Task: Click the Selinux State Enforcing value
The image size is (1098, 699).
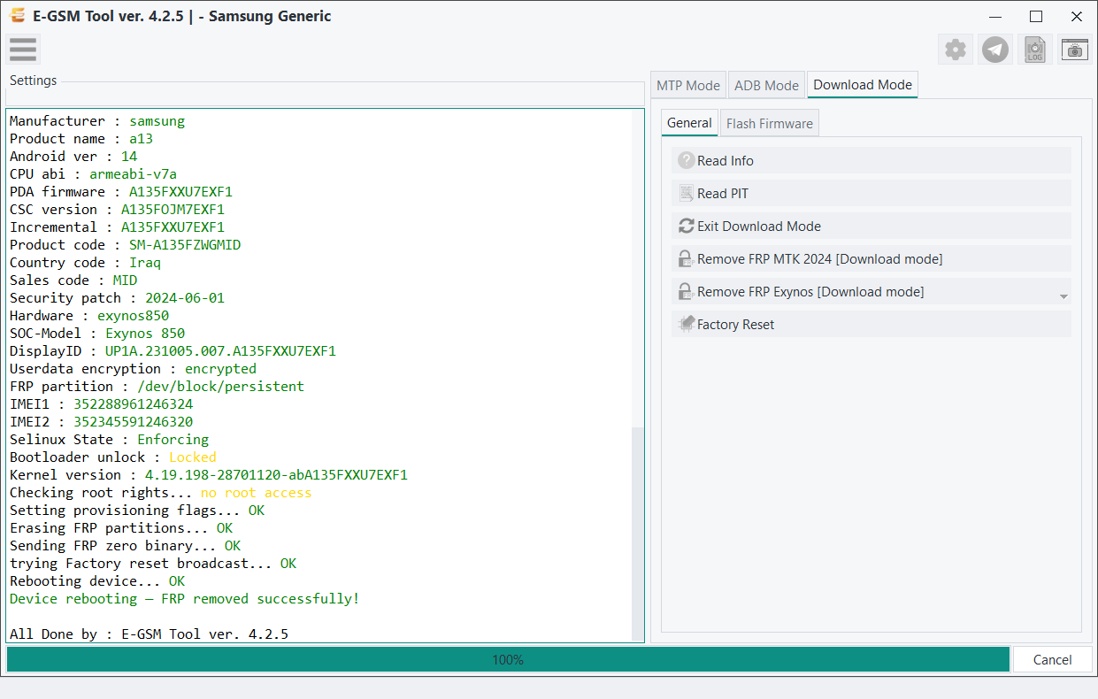Action: [173, 440]
